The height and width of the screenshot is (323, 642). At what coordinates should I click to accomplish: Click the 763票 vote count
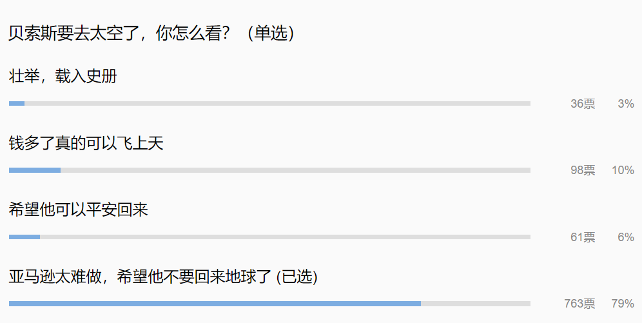tap(579, 304)
